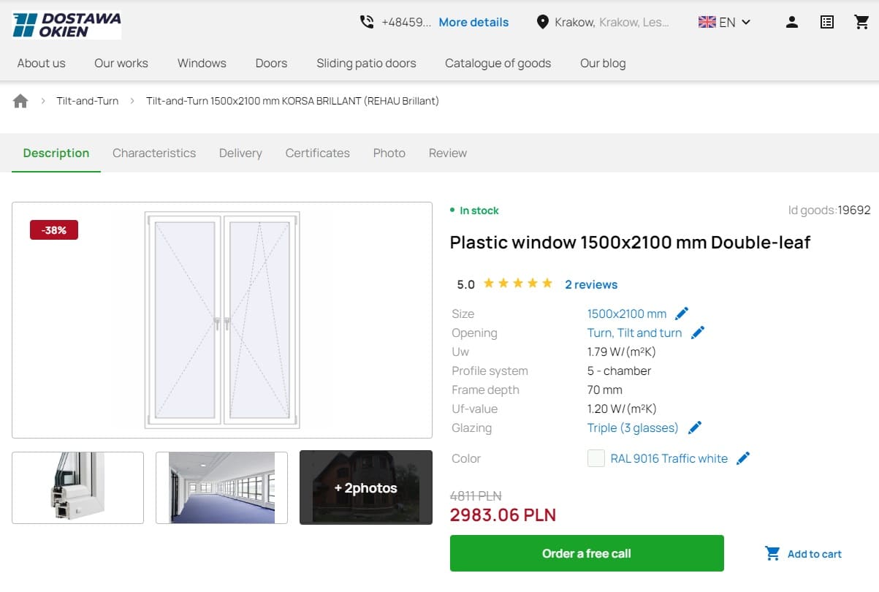Click the user account icon
The height and width of the screenshot is (592, 879).
click(x=792, y=22)
